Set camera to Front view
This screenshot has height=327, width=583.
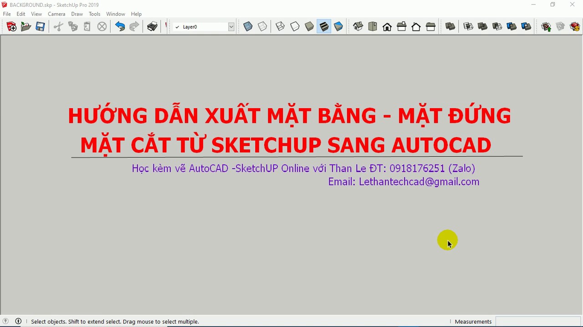point(387,27)
